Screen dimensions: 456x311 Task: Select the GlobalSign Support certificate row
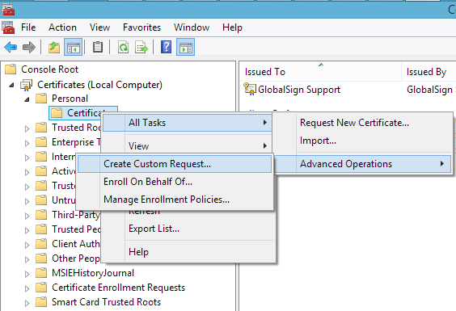point(348,89)
